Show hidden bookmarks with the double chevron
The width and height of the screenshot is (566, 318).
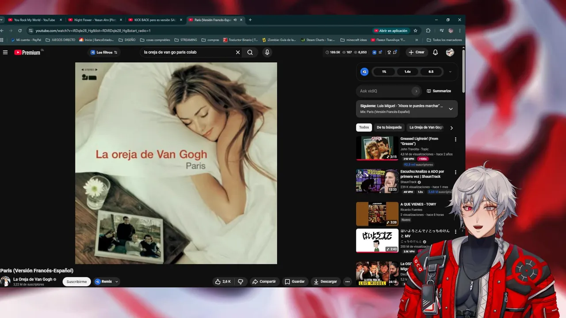point(417,40)
